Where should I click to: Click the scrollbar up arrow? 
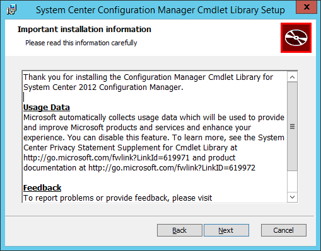292,77
